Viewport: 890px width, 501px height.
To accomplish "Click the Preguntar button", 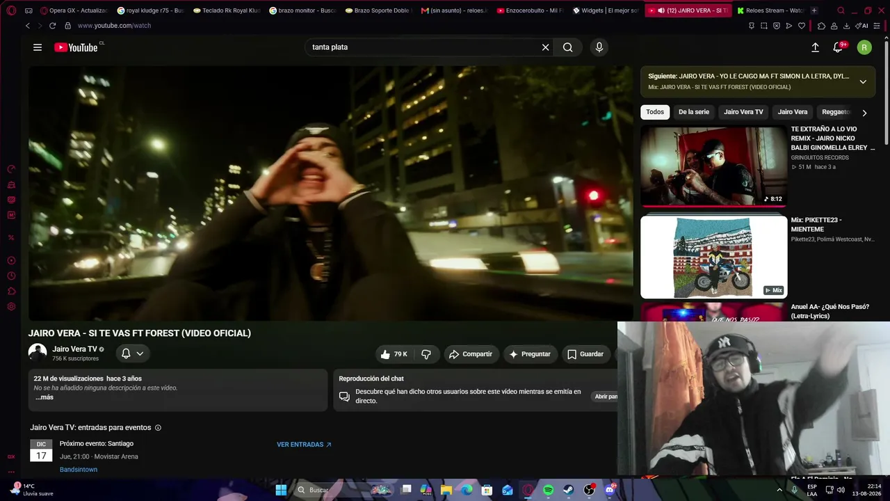I will pos(530,354).
